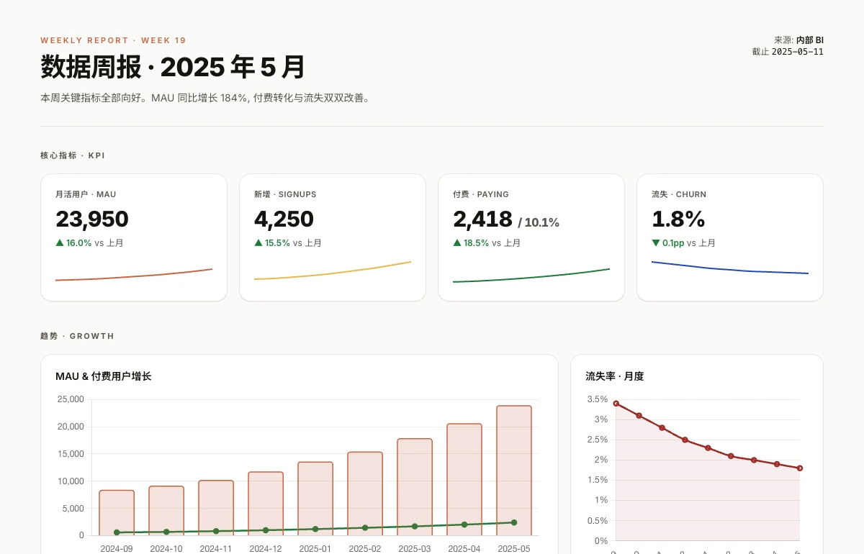
Task: Click the 'WEEKLY REPORT · WEEK 19' header
Action: pos(113,40)
